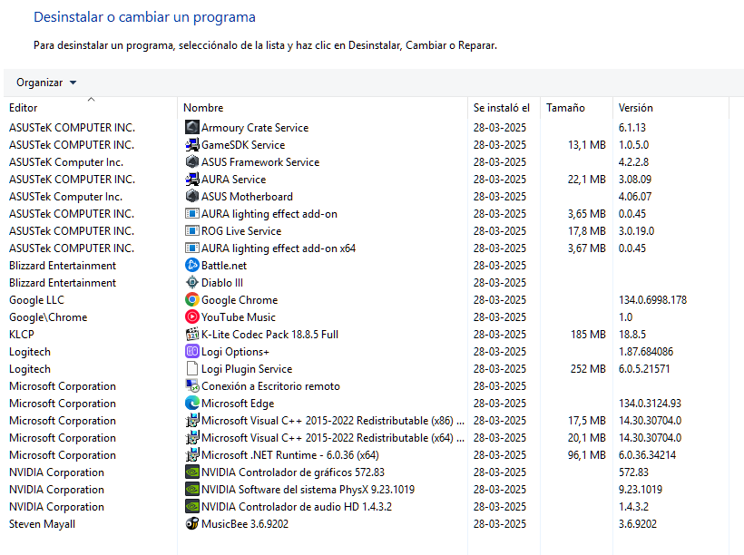
Task: Open the Organizar dropdown menu
Action: [x=46, y=83]
